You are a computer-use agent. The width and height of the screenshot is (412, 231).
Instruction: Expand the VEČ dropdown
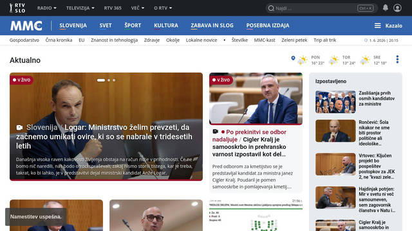[x=138, y=8]
